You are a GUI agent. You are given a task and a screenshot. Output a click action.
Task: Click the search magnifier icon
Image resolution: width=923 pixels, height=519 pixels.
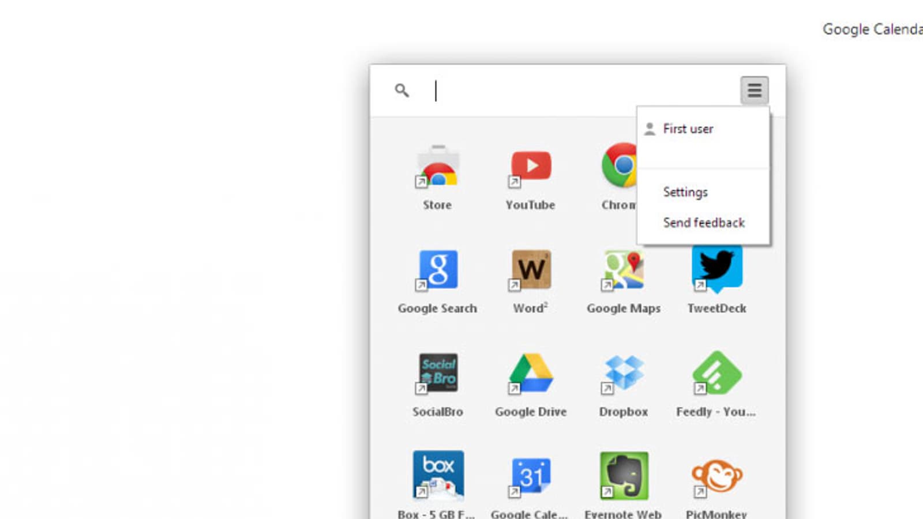(402, 91)
